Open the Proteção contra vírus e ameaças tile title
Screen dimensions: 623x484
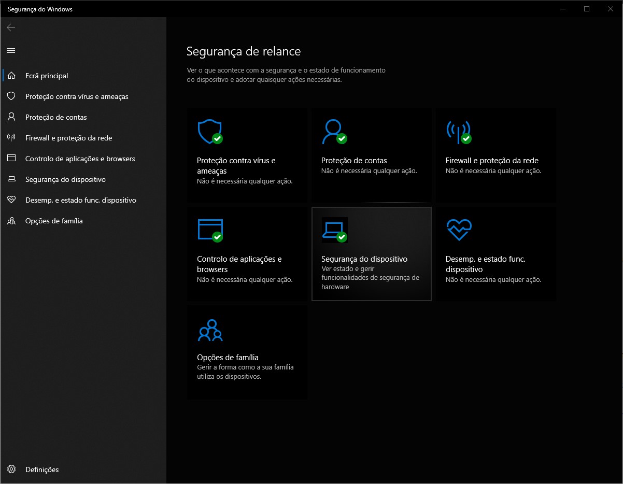click(x=236, y=166)
